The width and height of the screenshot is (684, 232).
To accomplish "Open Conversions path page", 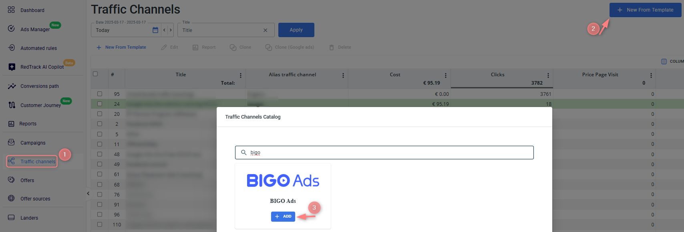I will click(39, 86).
